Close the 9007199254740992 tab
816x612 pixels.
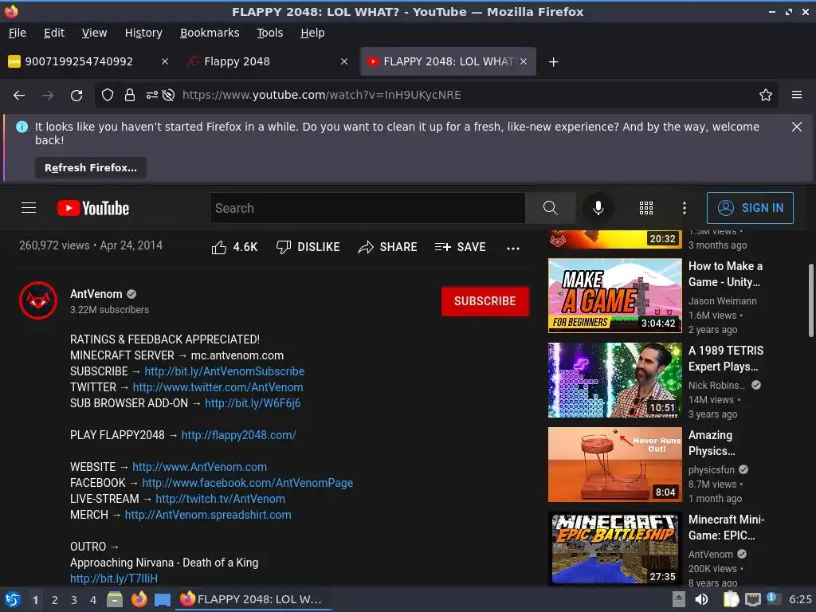[x=164, y=62]
